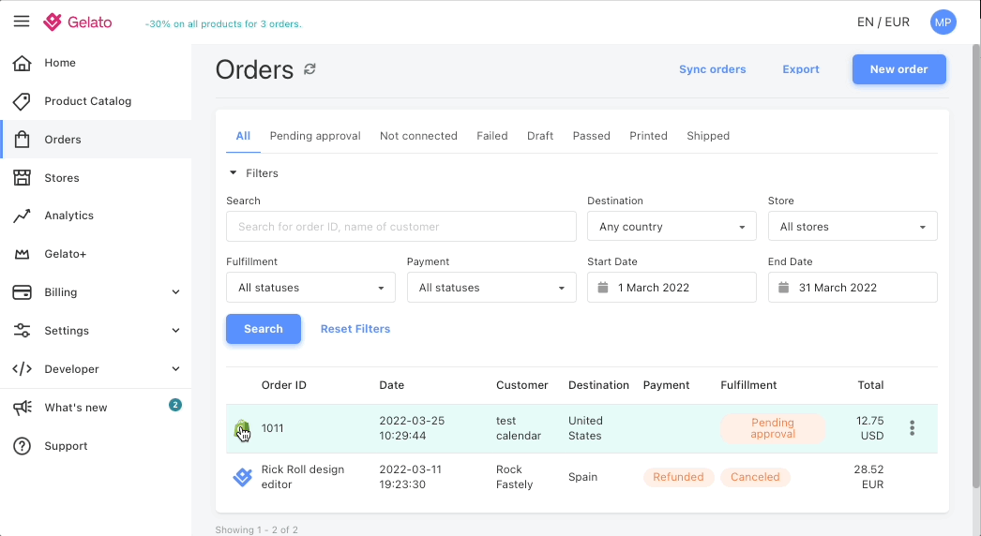Click the Home house icon
Screen dimensions: 981x536
tap(22, 63)
